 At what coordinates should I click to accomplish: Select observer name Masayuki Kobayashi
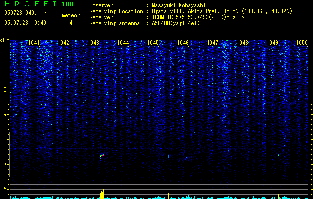(x=179, y=5)
